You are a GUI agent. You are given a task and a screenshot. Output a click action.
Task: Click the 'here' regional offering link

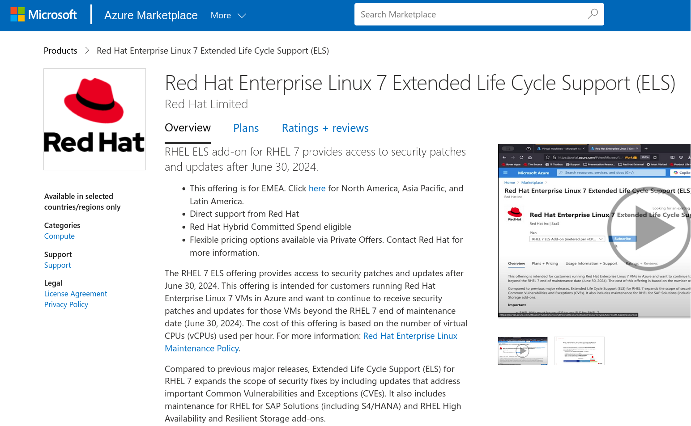tap(317, 188)
